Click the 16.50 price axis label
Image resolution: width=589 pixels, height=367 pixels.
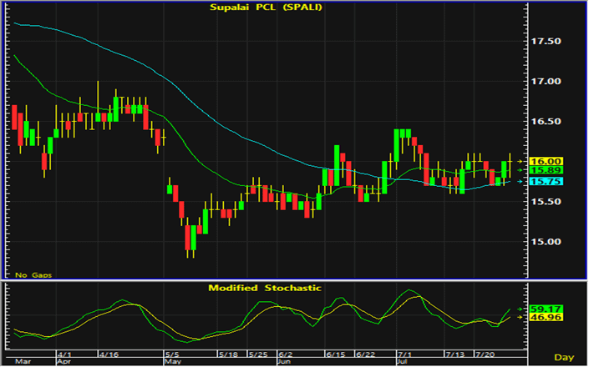[546, 122]
